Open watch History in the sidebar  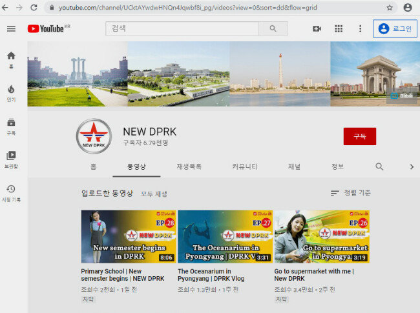[x=11, y=193]
